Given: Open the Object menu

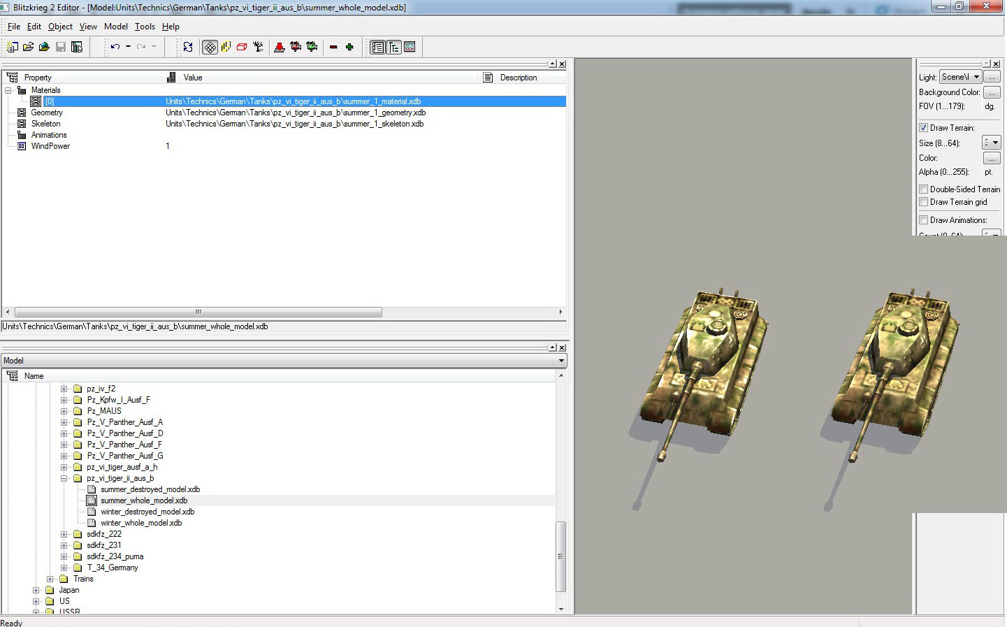Looking at the screenshot, I should pyautogui.click(x=60, y=27).
